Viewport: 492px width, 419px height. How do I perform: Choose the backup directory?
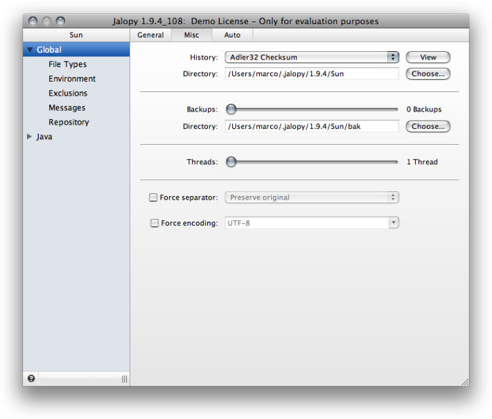428,126
